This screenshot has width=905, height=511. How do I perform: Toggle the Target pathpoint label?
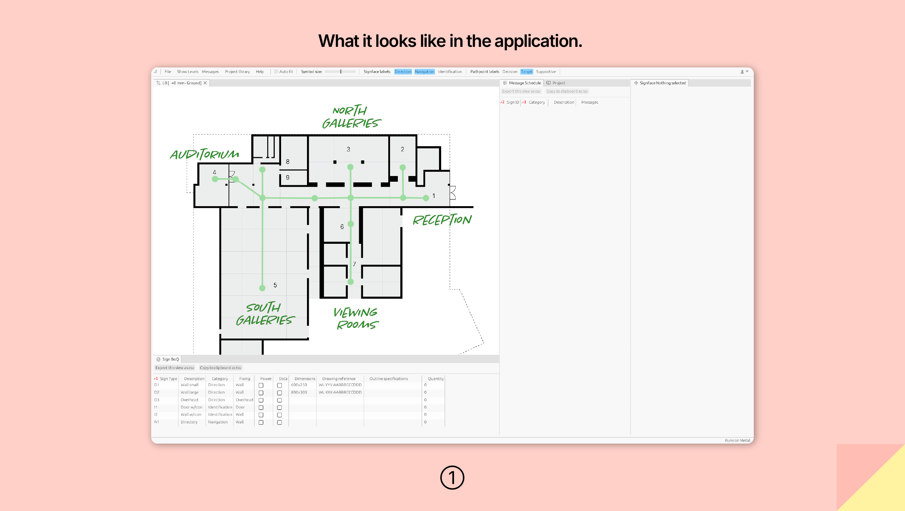[x=526, y=71]
